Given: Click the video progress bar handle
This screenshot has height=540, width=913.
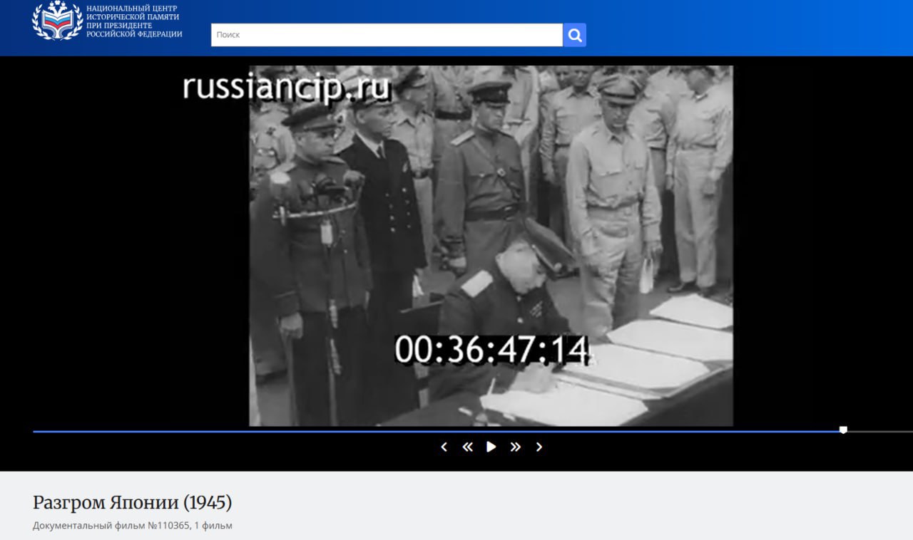Looking at the screenshot, I should click(843, 430).
